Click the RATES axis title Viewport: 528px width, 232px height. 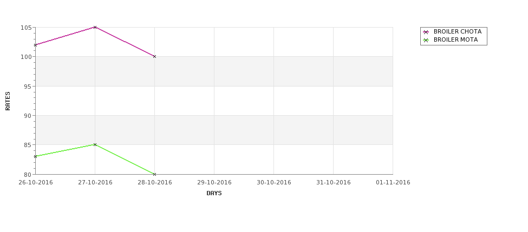pos(8,101)
